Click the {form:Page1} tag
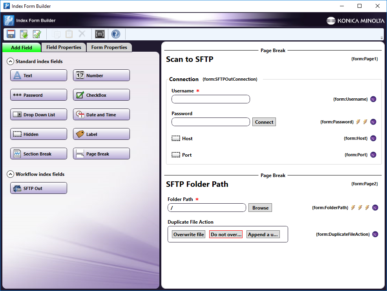 [365, 59]
